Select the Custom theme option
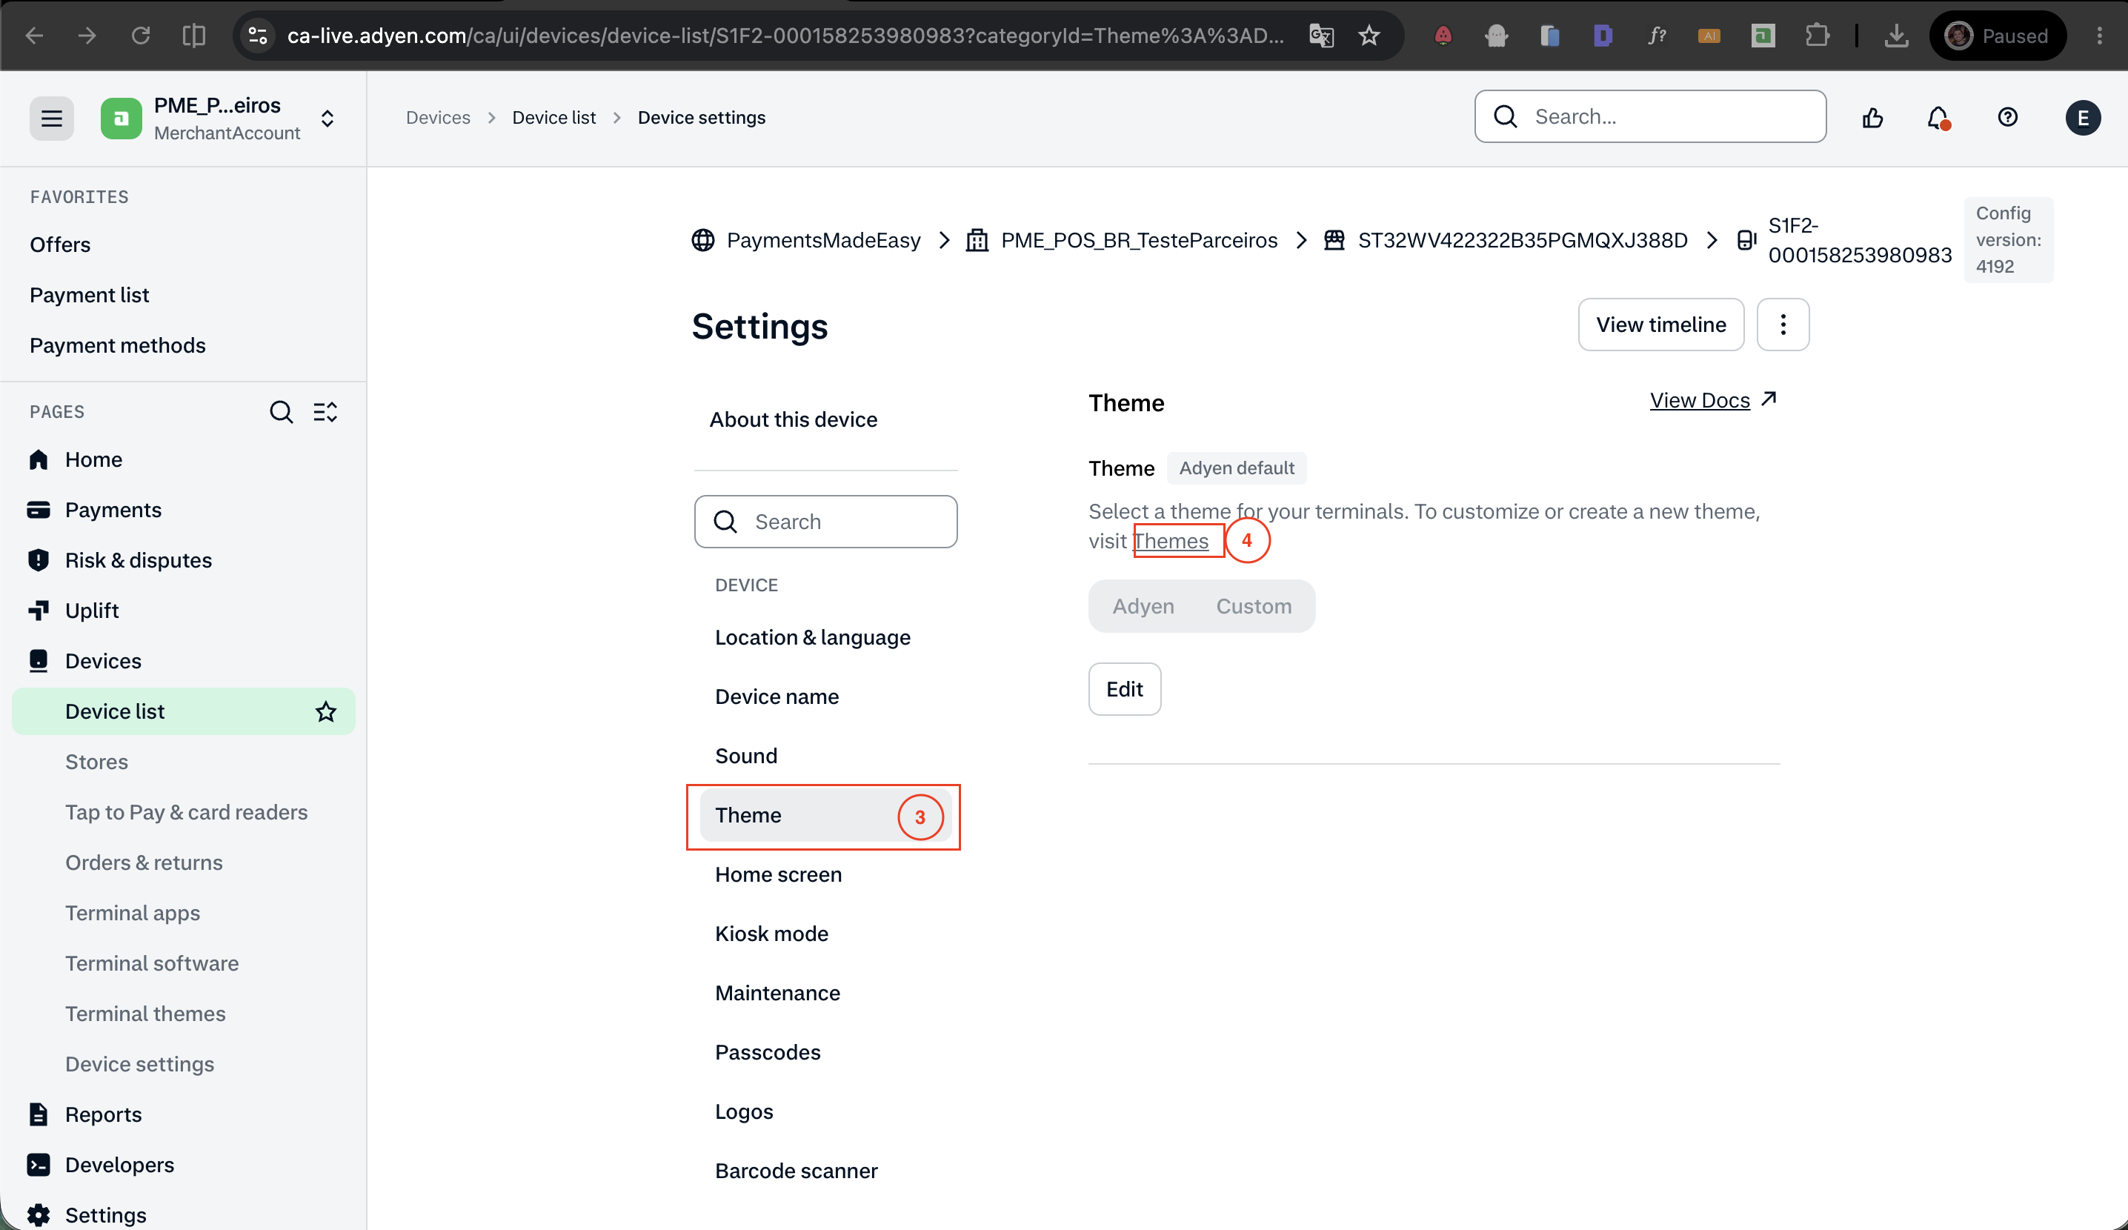This screenshot has width=2128, height=1230. 1253,606
